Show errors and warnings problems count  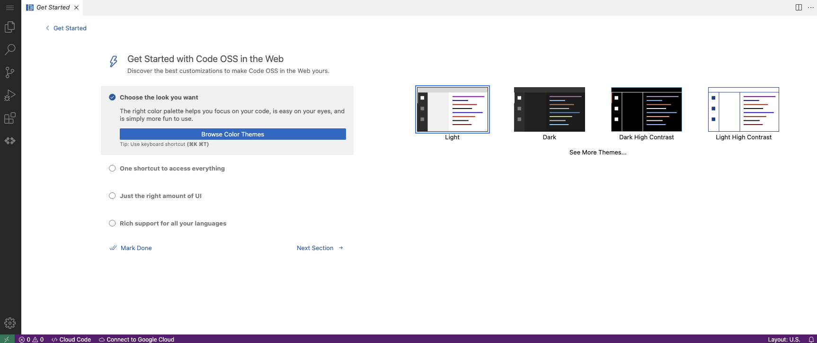[31, 339]
